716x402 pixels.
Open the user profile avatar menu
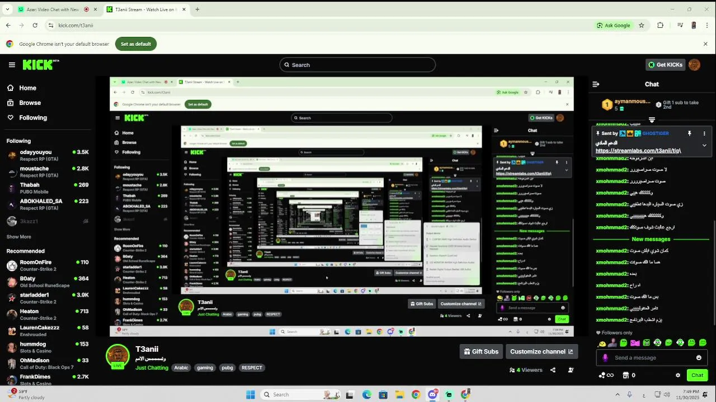coord(694,65)
